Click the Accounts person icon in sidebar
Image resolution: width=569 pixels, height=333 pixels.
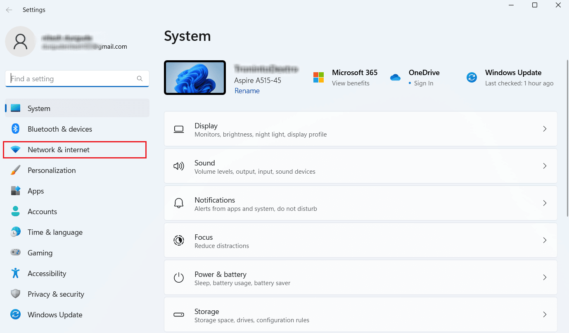16,212
